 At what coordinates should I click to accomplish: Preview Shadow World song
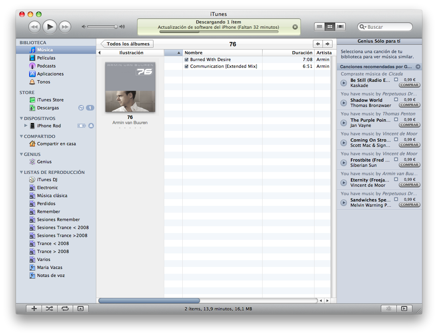click(x=344, y=103)
